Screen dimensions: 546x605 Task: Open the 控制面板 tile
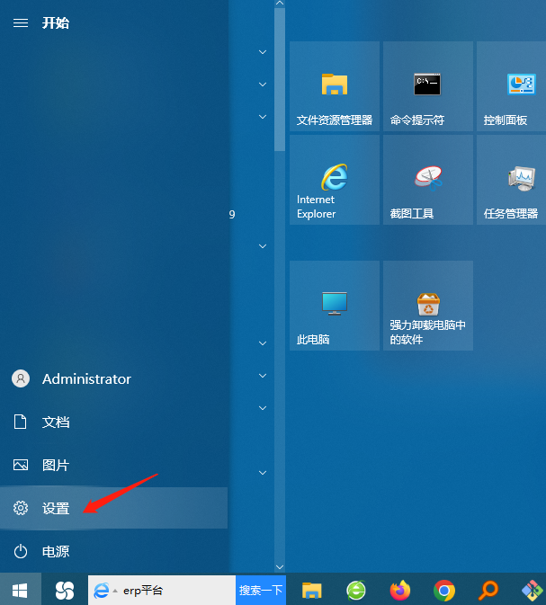coord(511,86)
